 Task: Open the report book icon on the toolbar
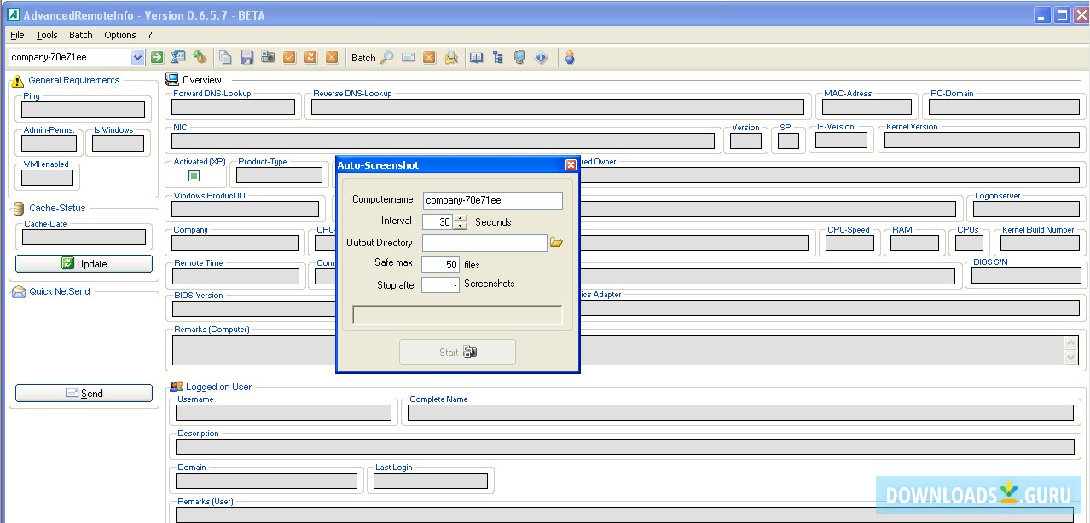[476, 57]
